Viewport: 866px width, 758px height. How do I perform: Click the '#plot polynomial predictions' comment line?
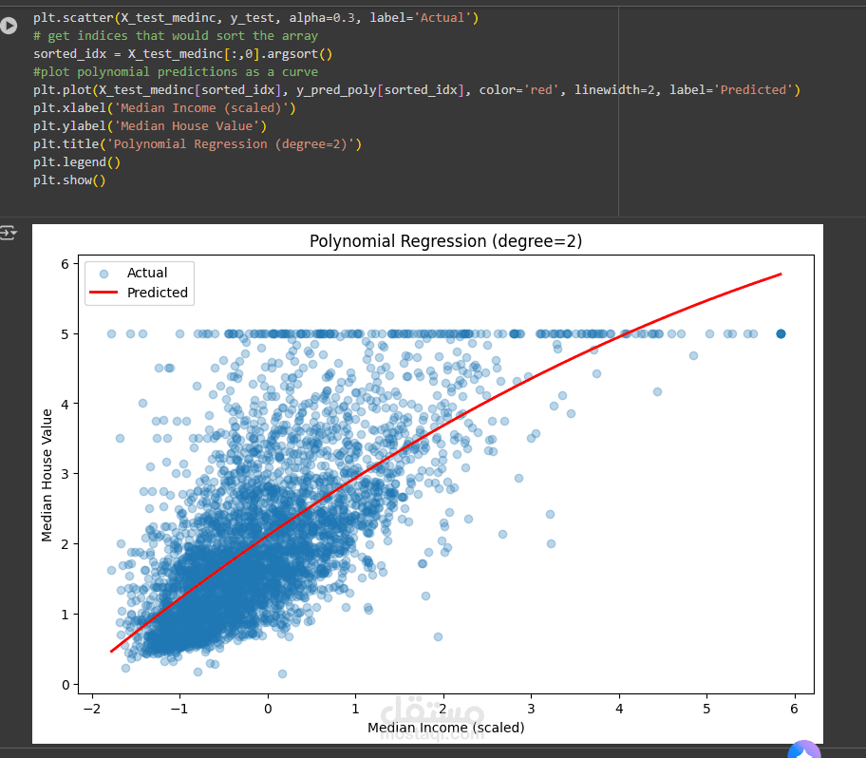pyautogui.click(x=176, y=72)
